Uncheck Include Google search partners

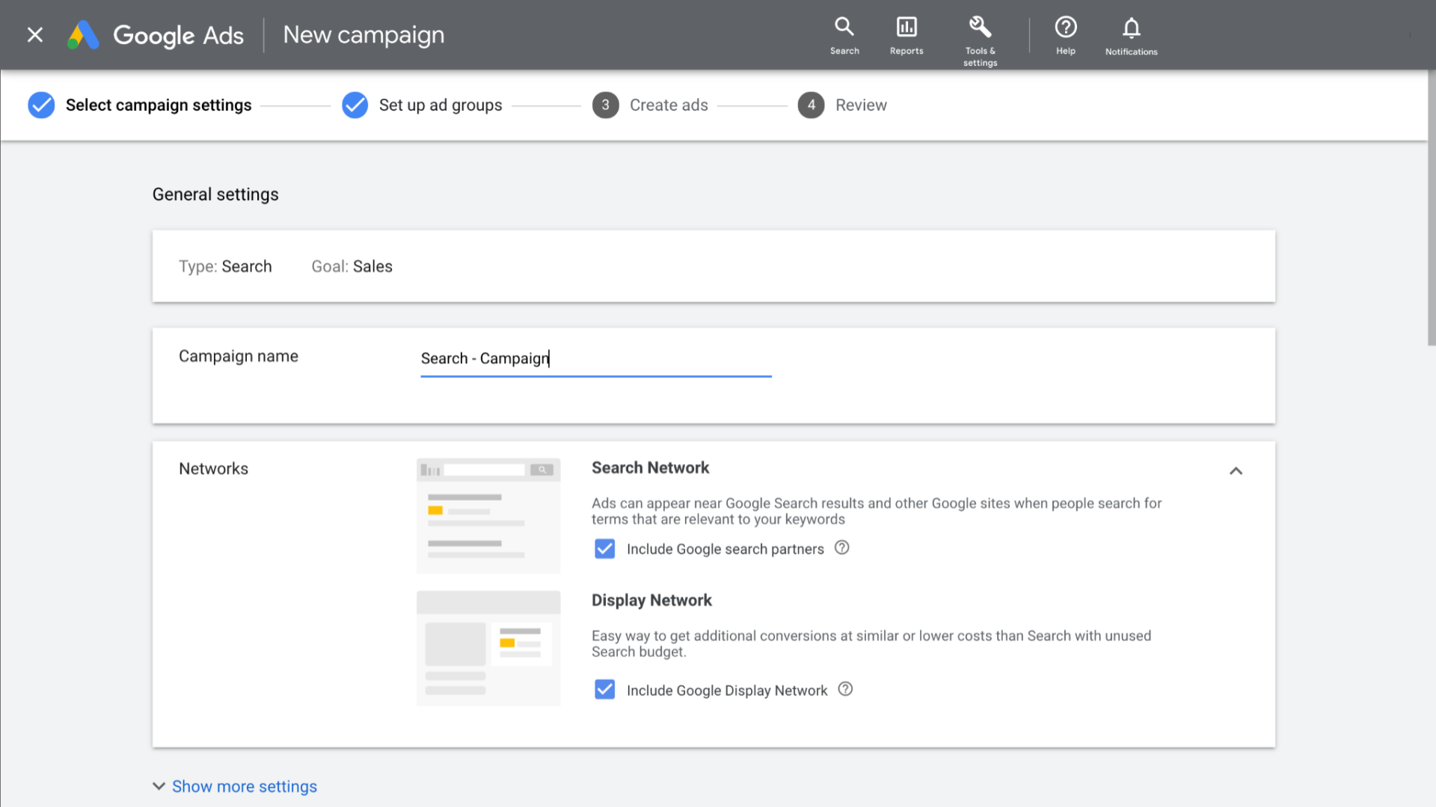(604, 549)
